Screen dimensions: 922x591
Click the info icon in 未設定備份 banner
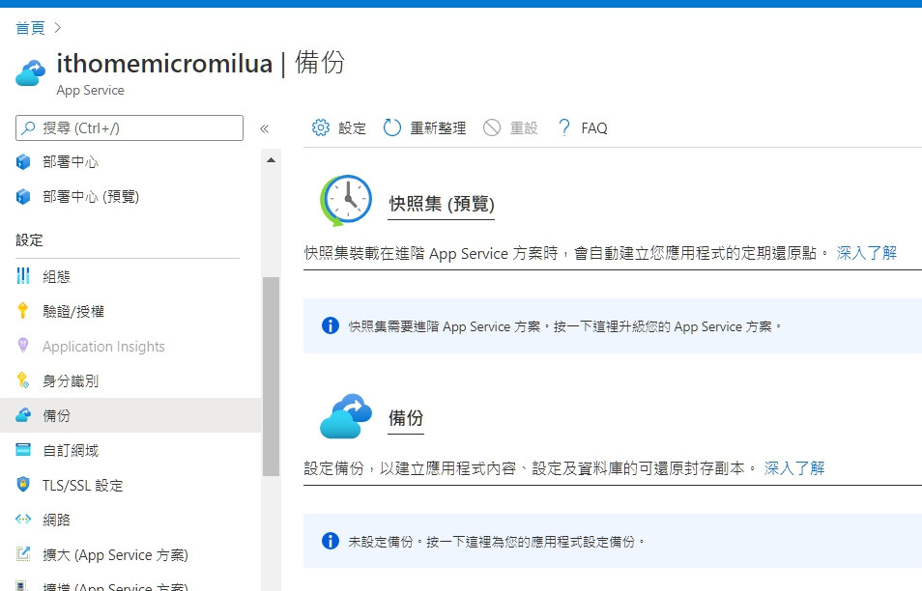pos(331,541)
